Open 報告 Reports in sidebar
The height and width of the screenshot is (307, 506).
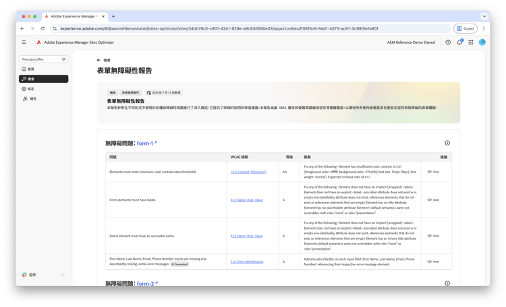point(43,99)
